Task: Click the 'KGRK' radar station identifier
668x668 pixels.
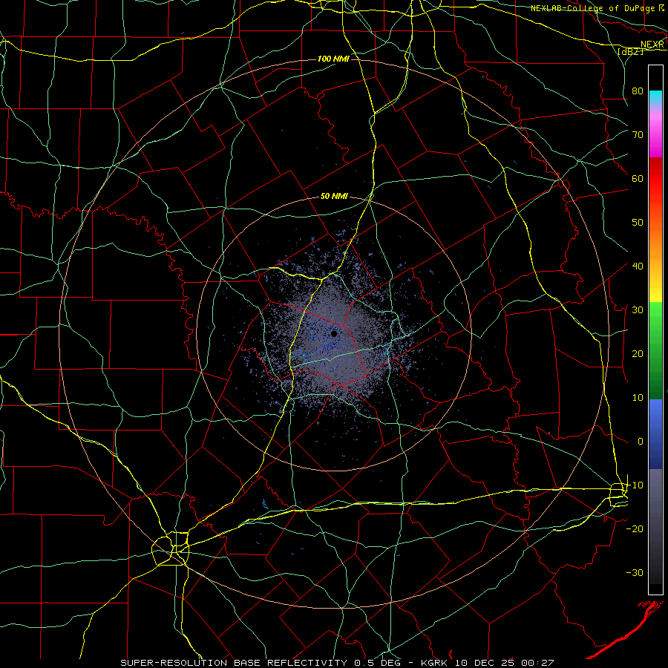Action: click(x=437, y=663)
